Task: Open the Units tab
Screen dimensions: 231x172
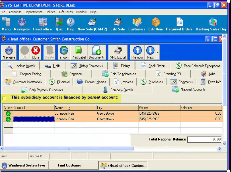Action: click(52, 66)
